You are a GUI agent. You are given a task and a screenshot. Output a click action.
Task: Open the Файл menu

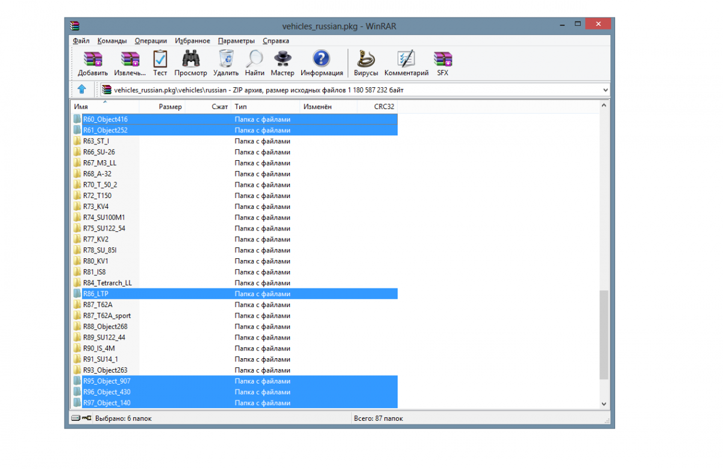(81, 41)
